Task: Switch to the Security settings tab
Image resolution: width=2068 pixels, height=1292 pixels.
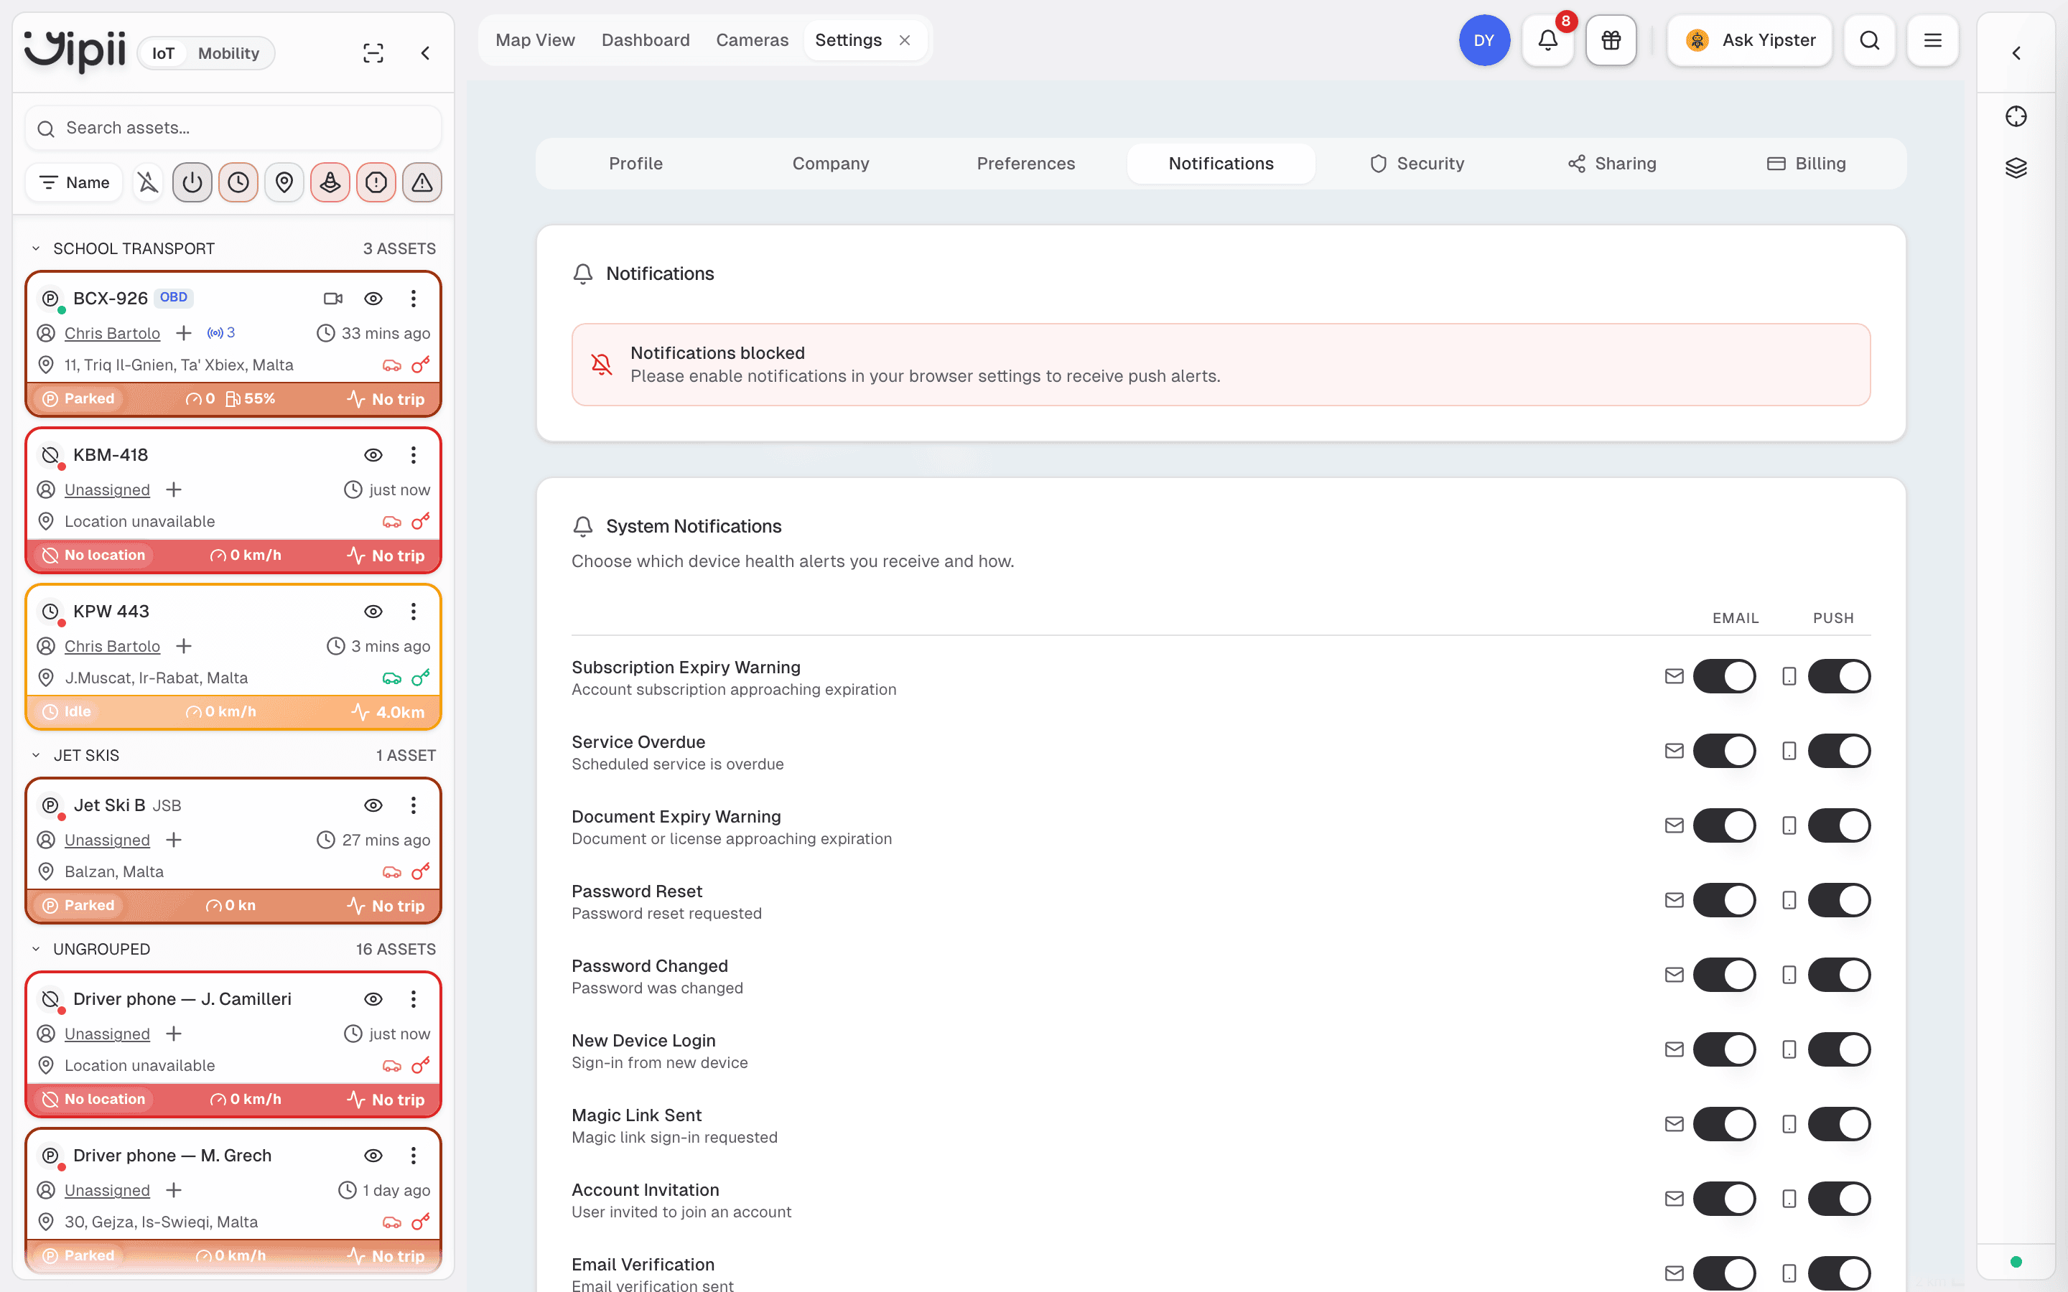Action: coord(1417,163)
